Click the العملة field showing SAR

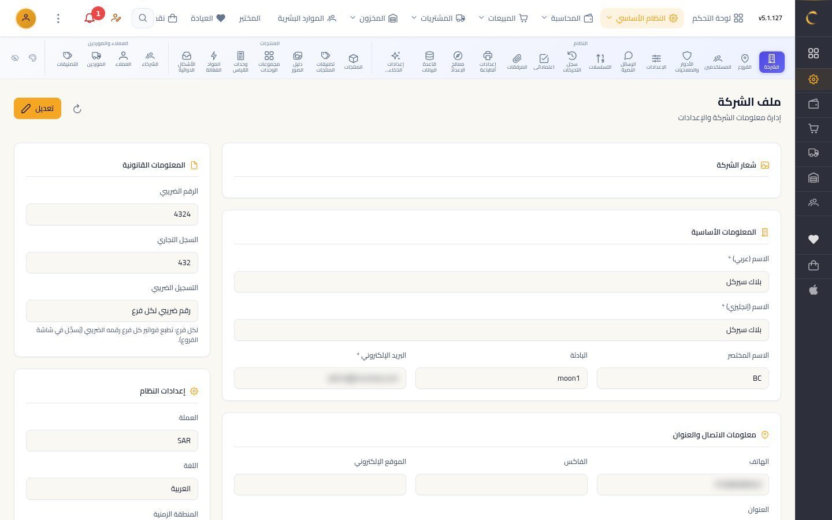click(112, 441)
